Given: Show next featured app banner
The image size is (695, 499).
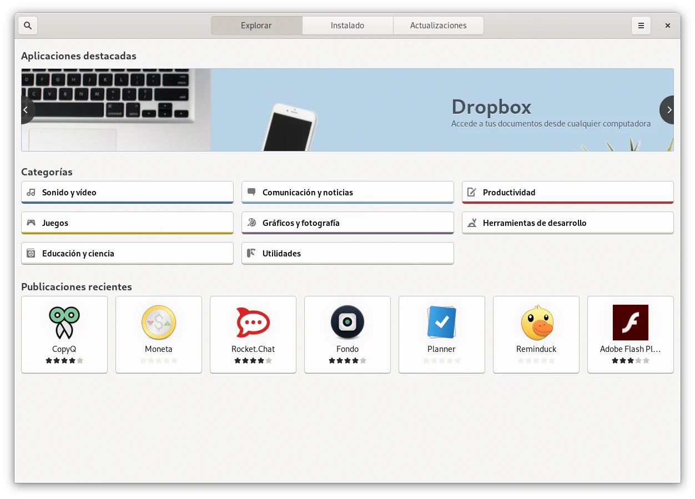Looking at the screenshot, I should 668,110.
